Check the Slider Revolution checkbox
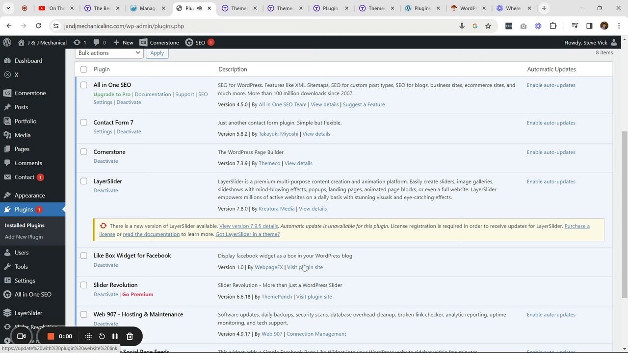The height and width of the screenshot is (353, 628). 84,285
